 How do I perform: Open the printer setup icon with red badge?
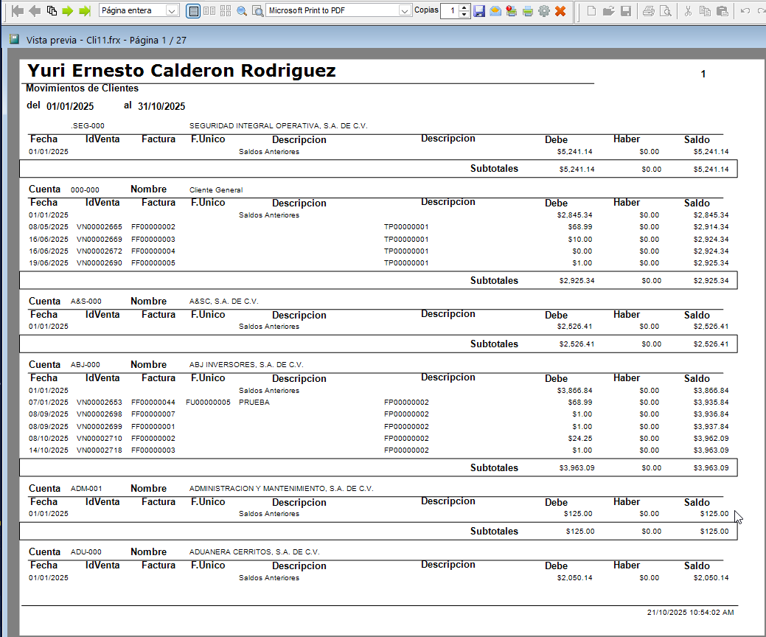pos(512,11)
